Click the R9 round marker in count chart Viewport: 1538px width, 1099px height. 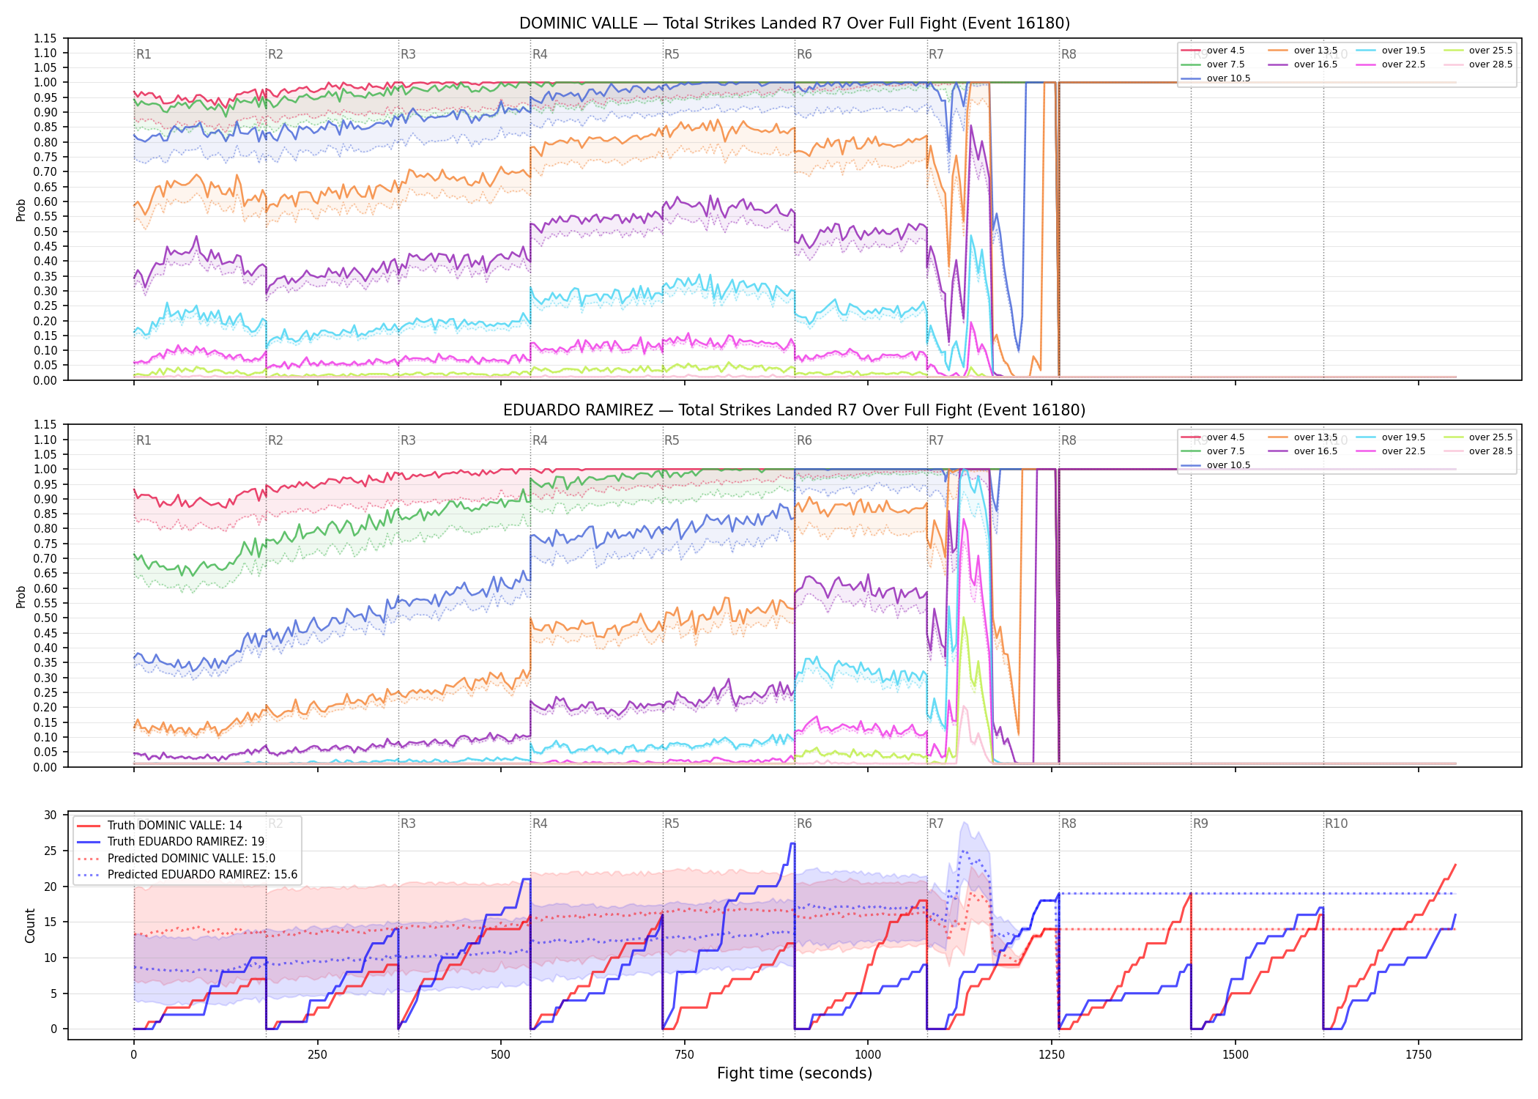[1200, 824]
